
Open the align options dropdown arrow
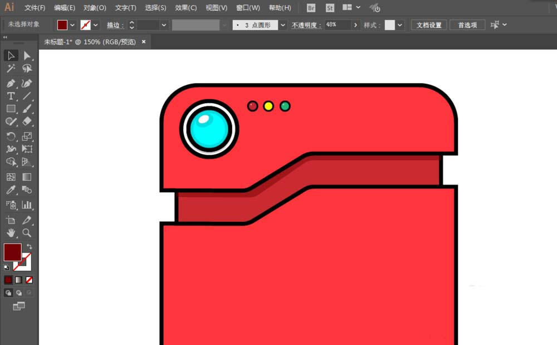click(x=505, y=25)
